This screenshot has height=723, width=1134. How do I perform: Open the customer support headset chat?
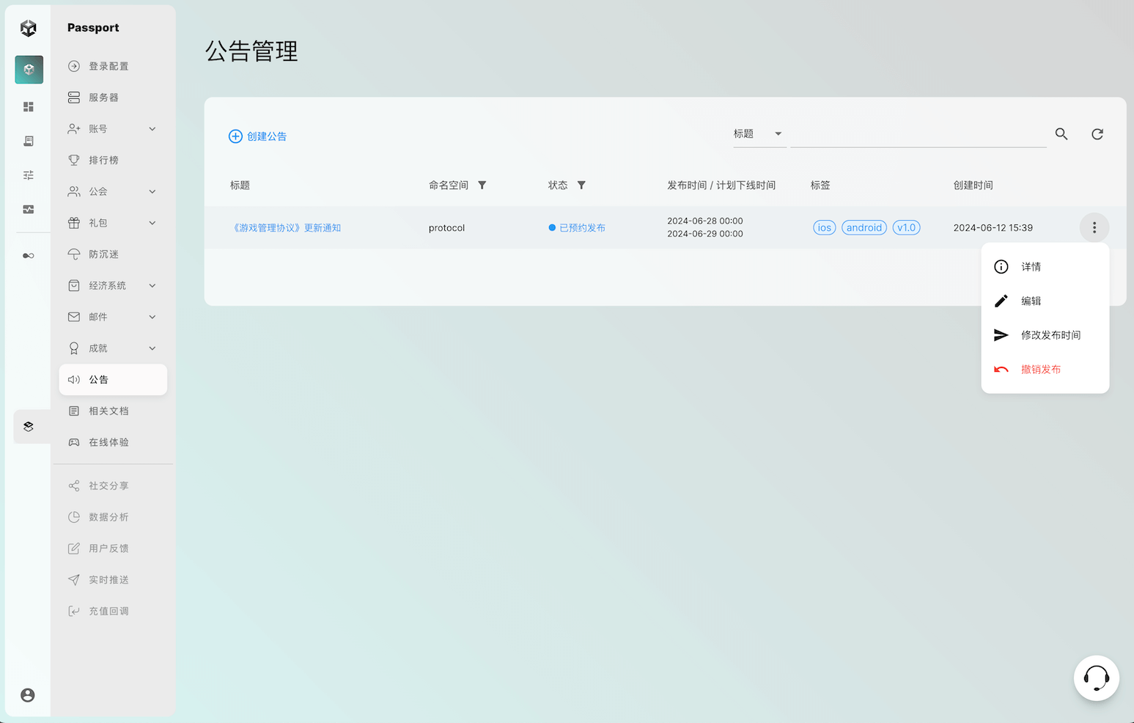[1096, 678]
